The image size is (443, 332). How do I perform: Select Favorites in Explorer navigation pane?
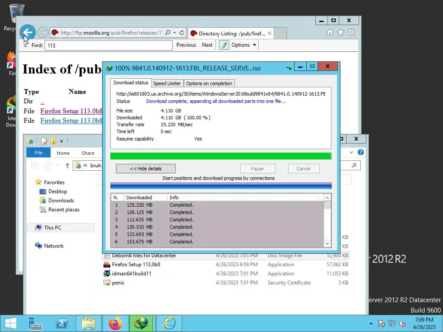click(54, 182)
